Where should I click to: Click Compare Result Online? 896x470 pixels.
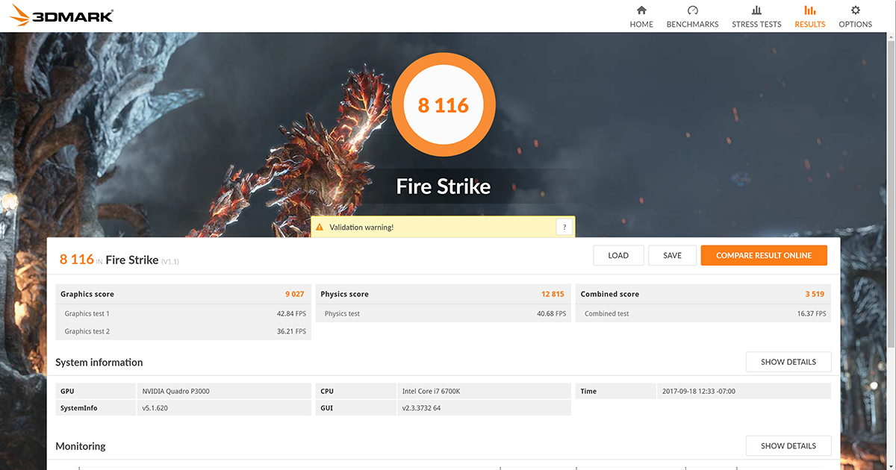(763, 255)
